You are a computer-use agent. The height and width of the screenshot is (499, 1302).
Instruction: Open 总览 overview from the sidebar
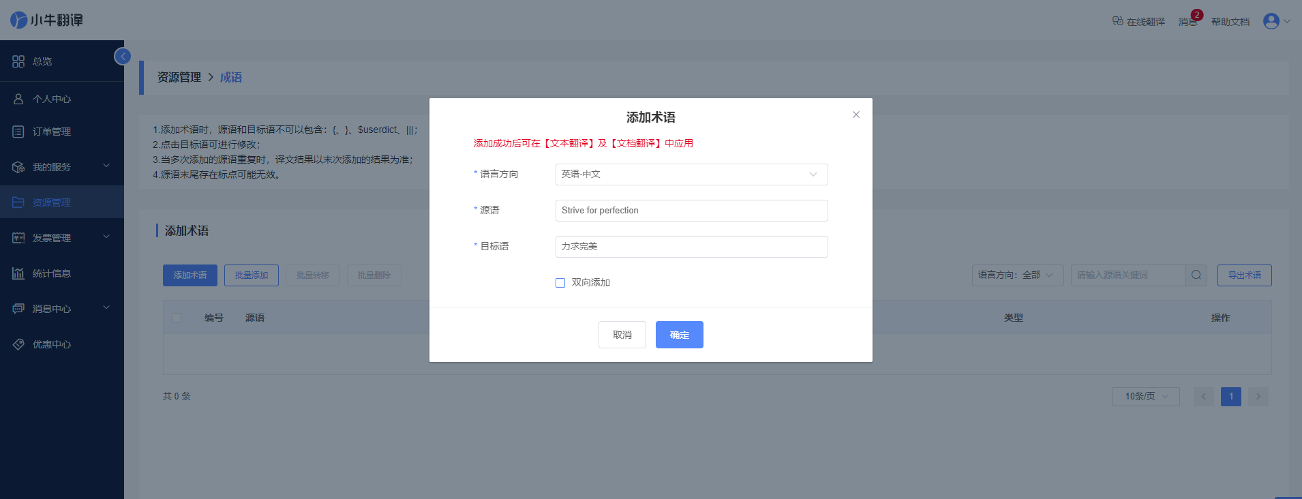42,61
